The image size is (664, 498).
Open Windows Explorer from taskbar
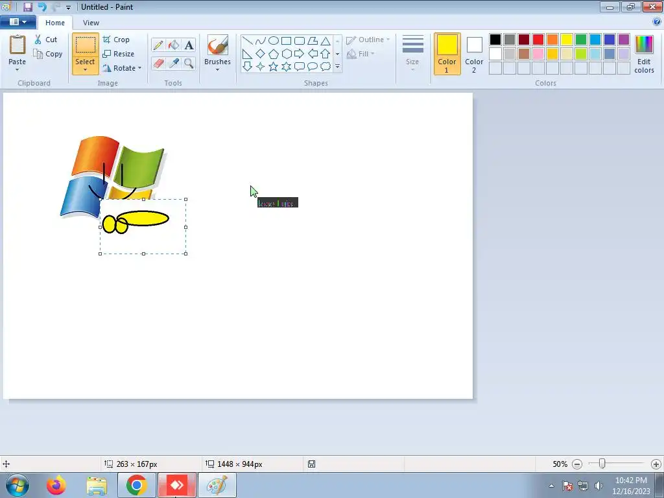click(97, 485)
